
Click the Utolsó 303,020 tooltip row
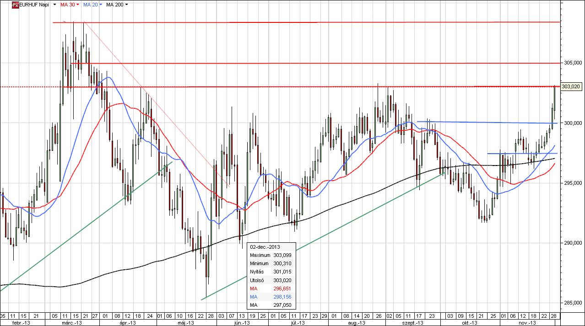[271, 280]
